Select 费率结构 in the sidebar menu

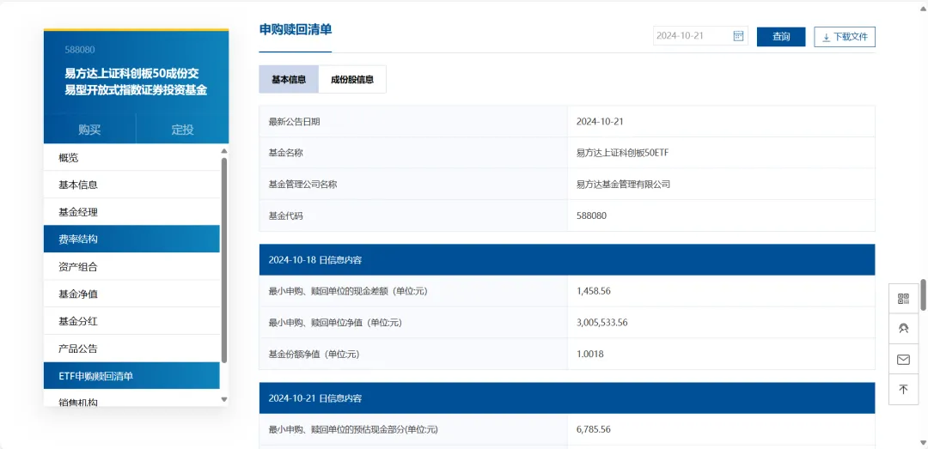click(131, 239)
